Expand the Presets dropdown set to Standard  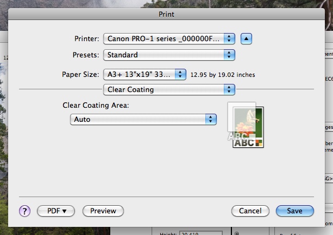(x=169, y=55)
